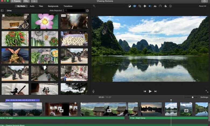Toggle fullscreen playback in viewer
Image resolution: width=210 pixels, height=126 pixels.
point(207,91)
